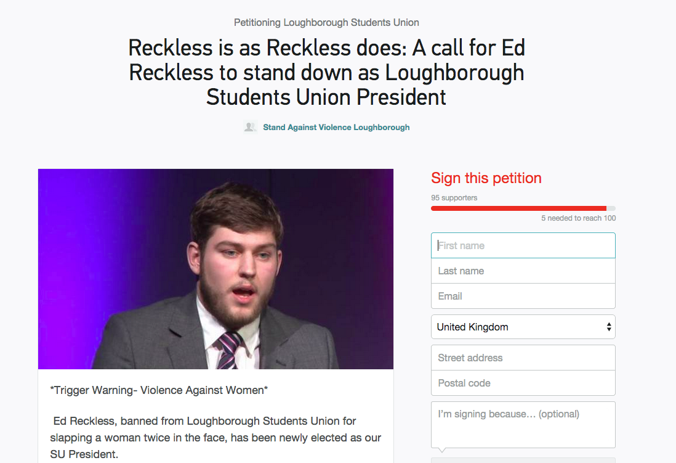Click the 95 supporters count
676x463 pixels.
(x=454, y=198)
